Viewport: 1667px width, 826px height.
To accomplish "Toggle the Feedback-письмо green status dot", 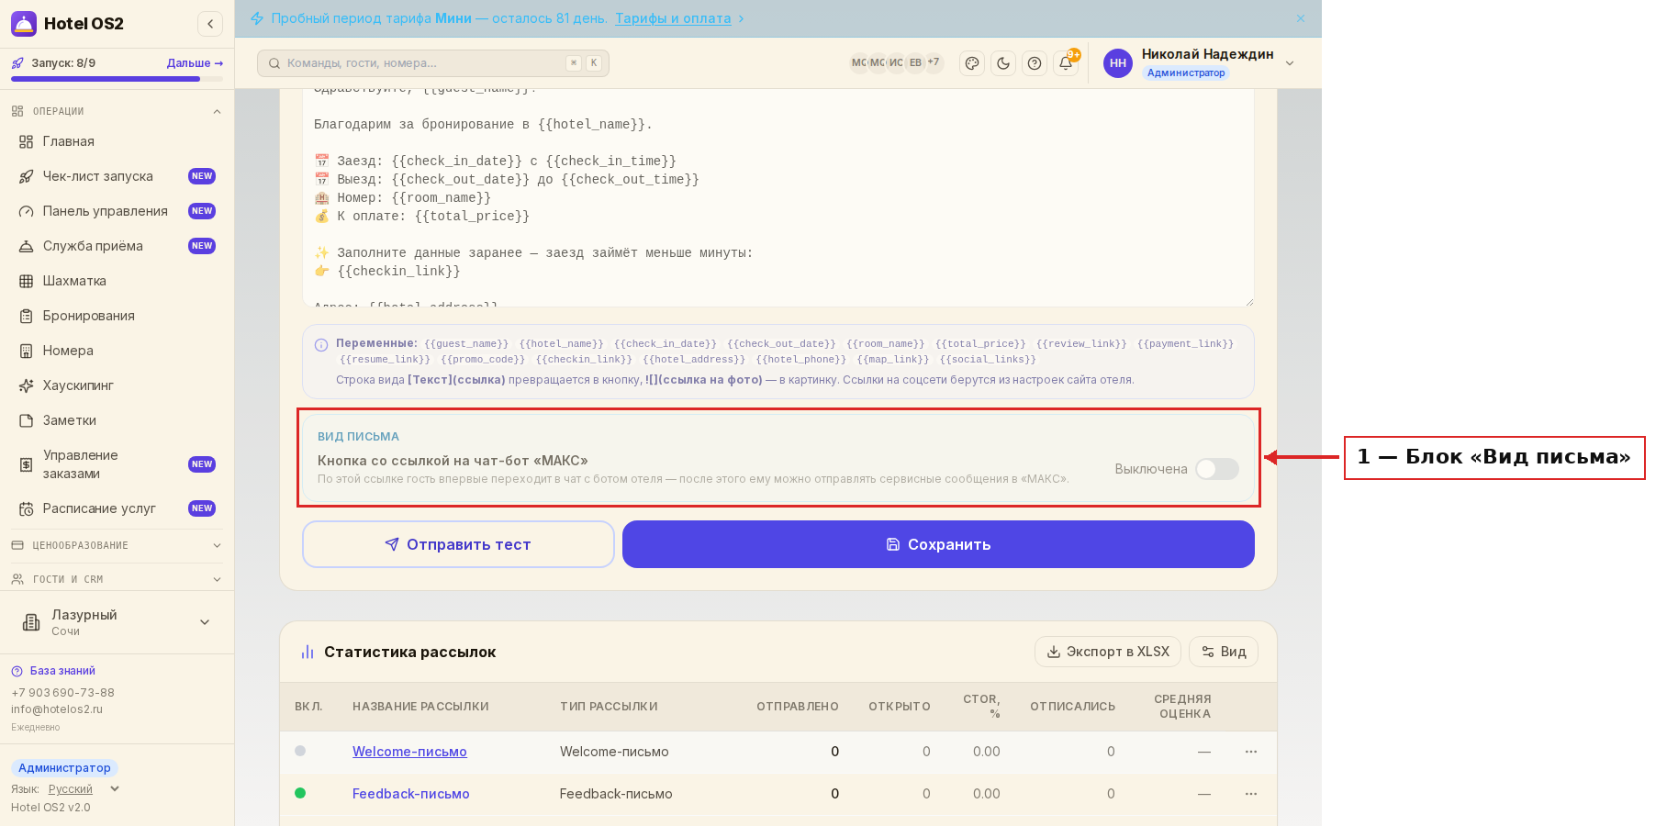I will coord(300,793).
